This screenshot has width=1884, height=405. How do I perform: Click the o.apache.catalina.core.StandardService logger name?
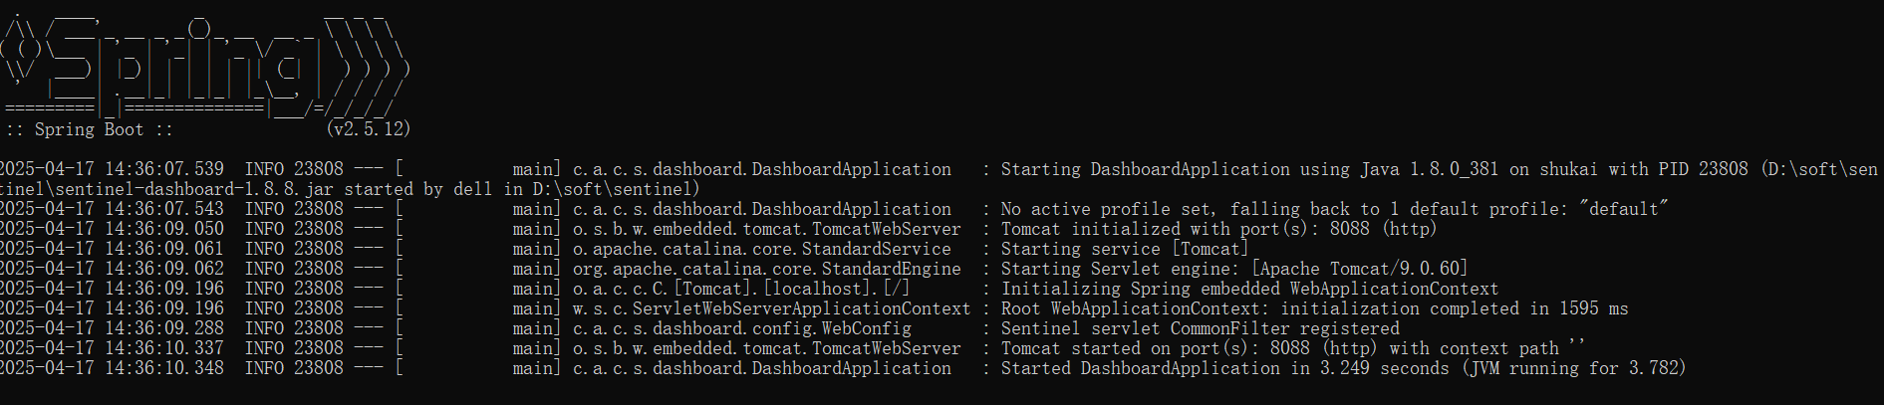pos(761,249)
